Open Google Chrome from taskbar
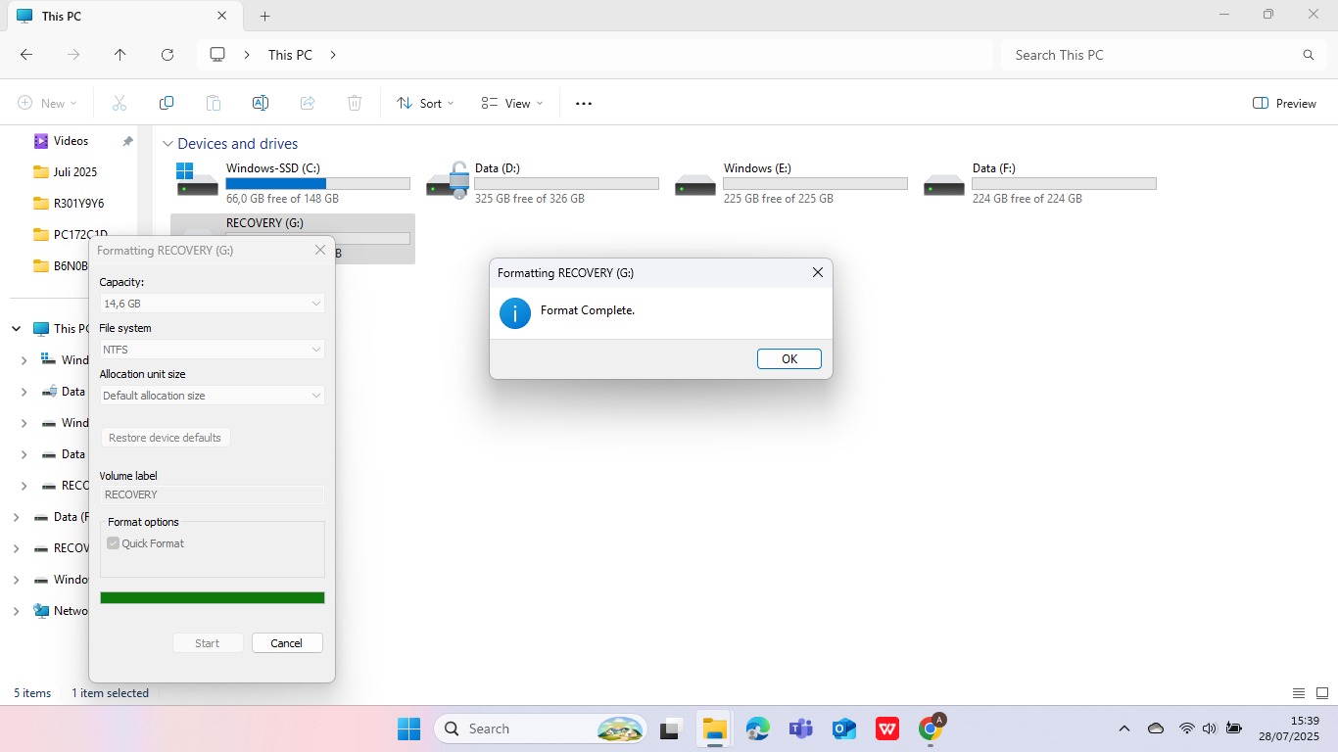The width and height of the screenshot is (1338, 752). [x=931, y=728]
